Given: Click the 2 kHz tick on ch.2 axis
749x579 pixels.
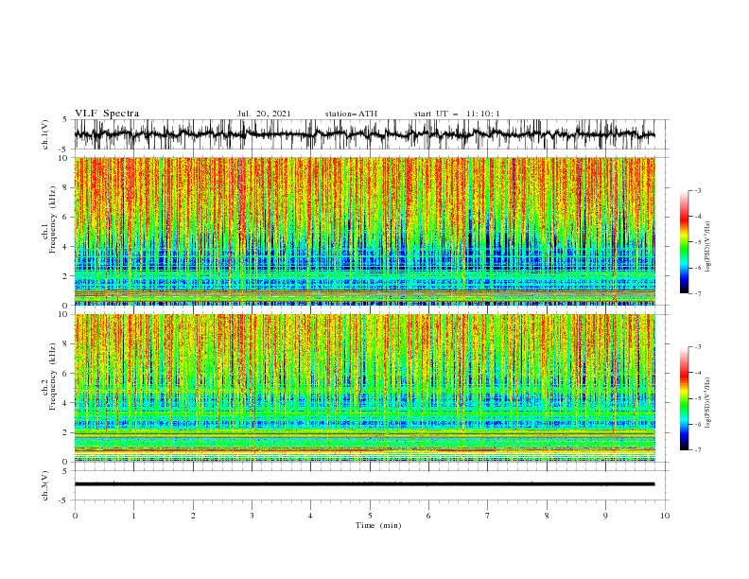Looking at the screenshot, I should click(66, 432).
